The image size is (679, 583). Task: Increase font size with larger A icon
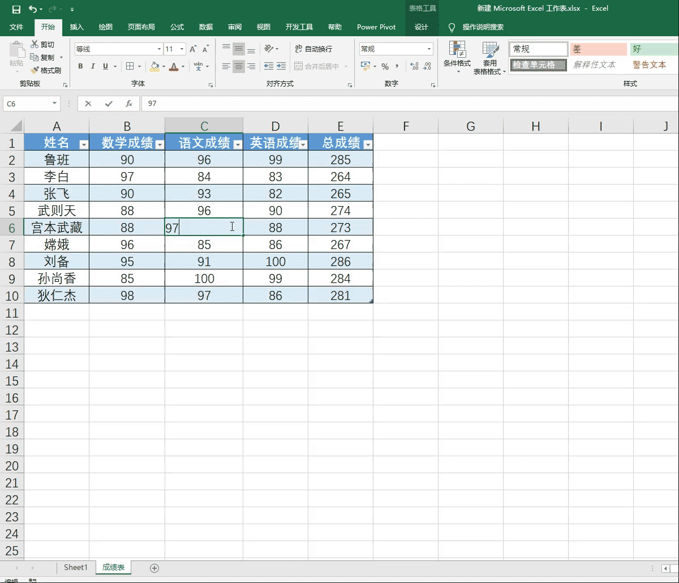point(193,49)
